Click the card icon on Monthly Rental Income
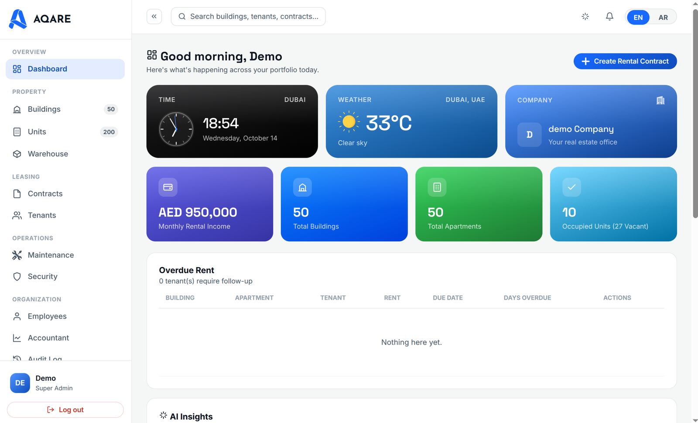698x423 pixels. point(168,187)
